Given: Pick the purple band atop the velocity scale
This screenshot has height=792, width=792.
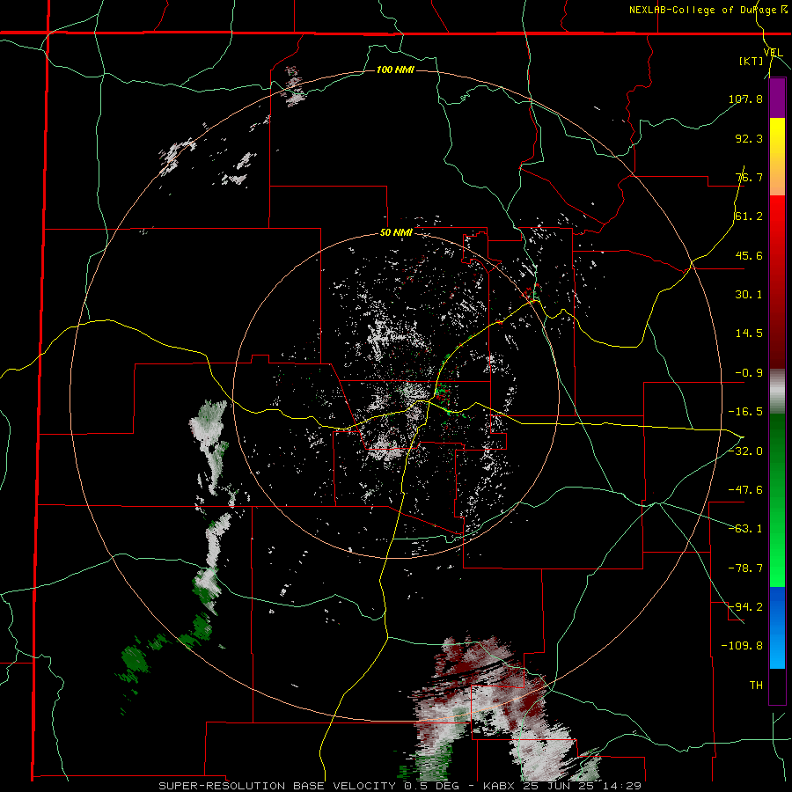Looking at the screenshot, I should click(x=777, y=99).
